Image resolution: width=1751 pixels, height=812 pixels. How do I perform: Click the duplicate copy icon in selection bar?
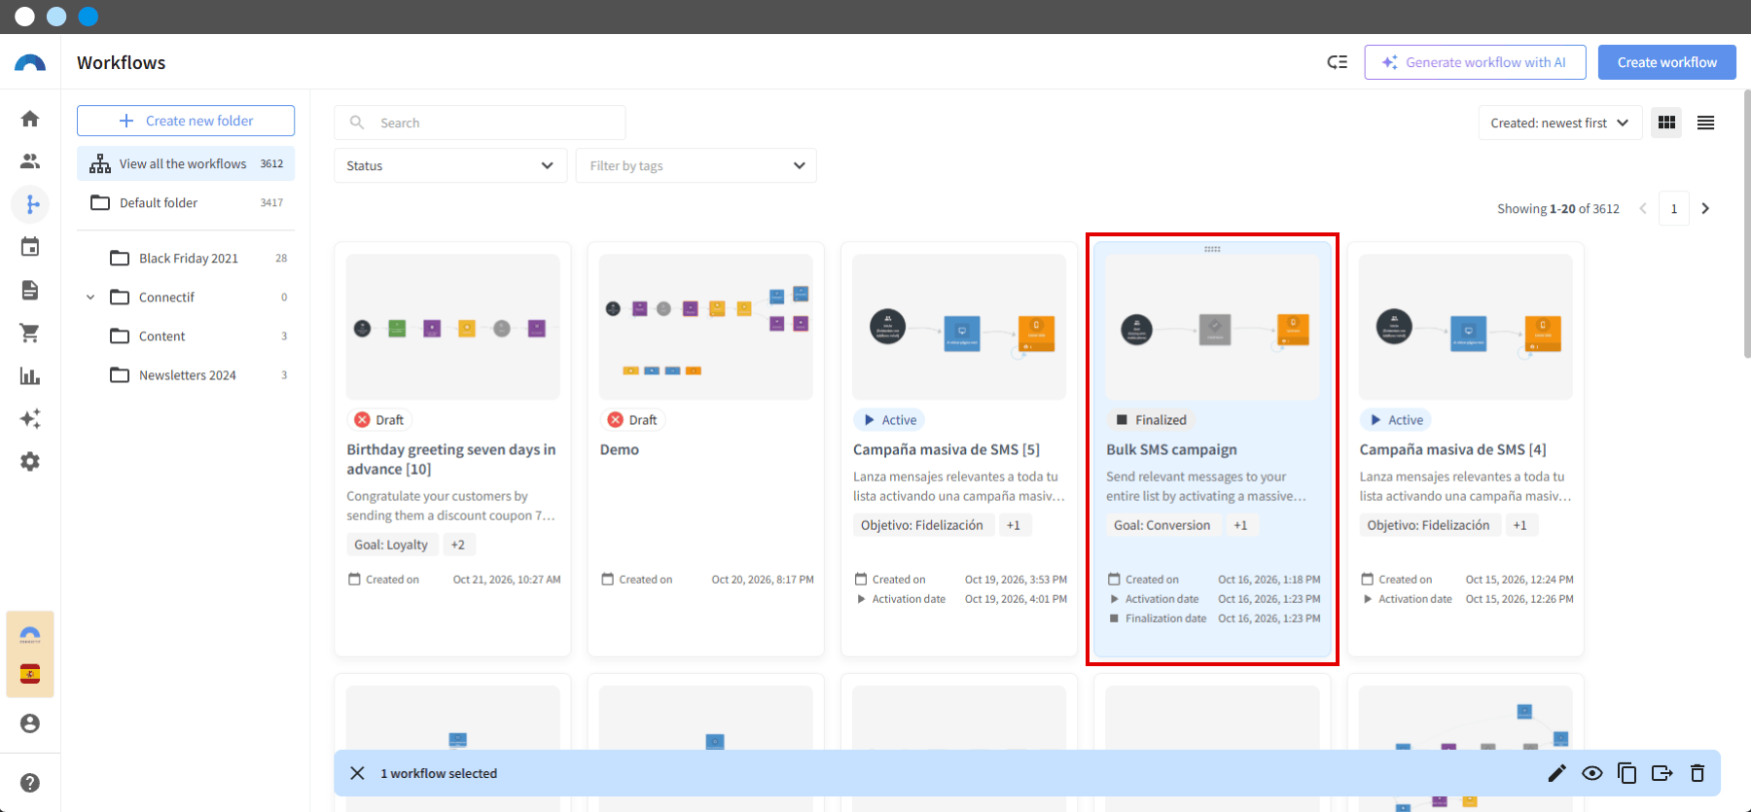pyautogui.click(x=1626, y=773)
